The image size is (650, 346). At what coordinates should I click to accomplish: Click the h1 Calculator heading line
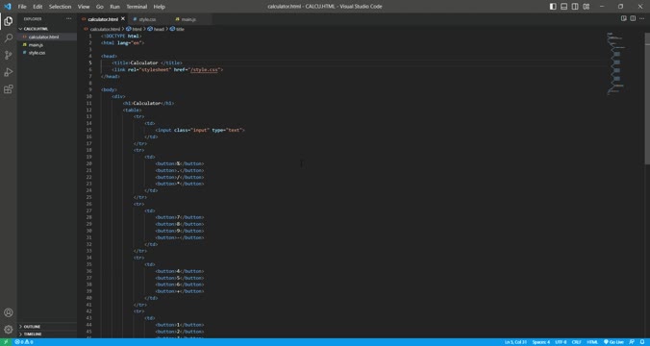(x=148, y=103)
